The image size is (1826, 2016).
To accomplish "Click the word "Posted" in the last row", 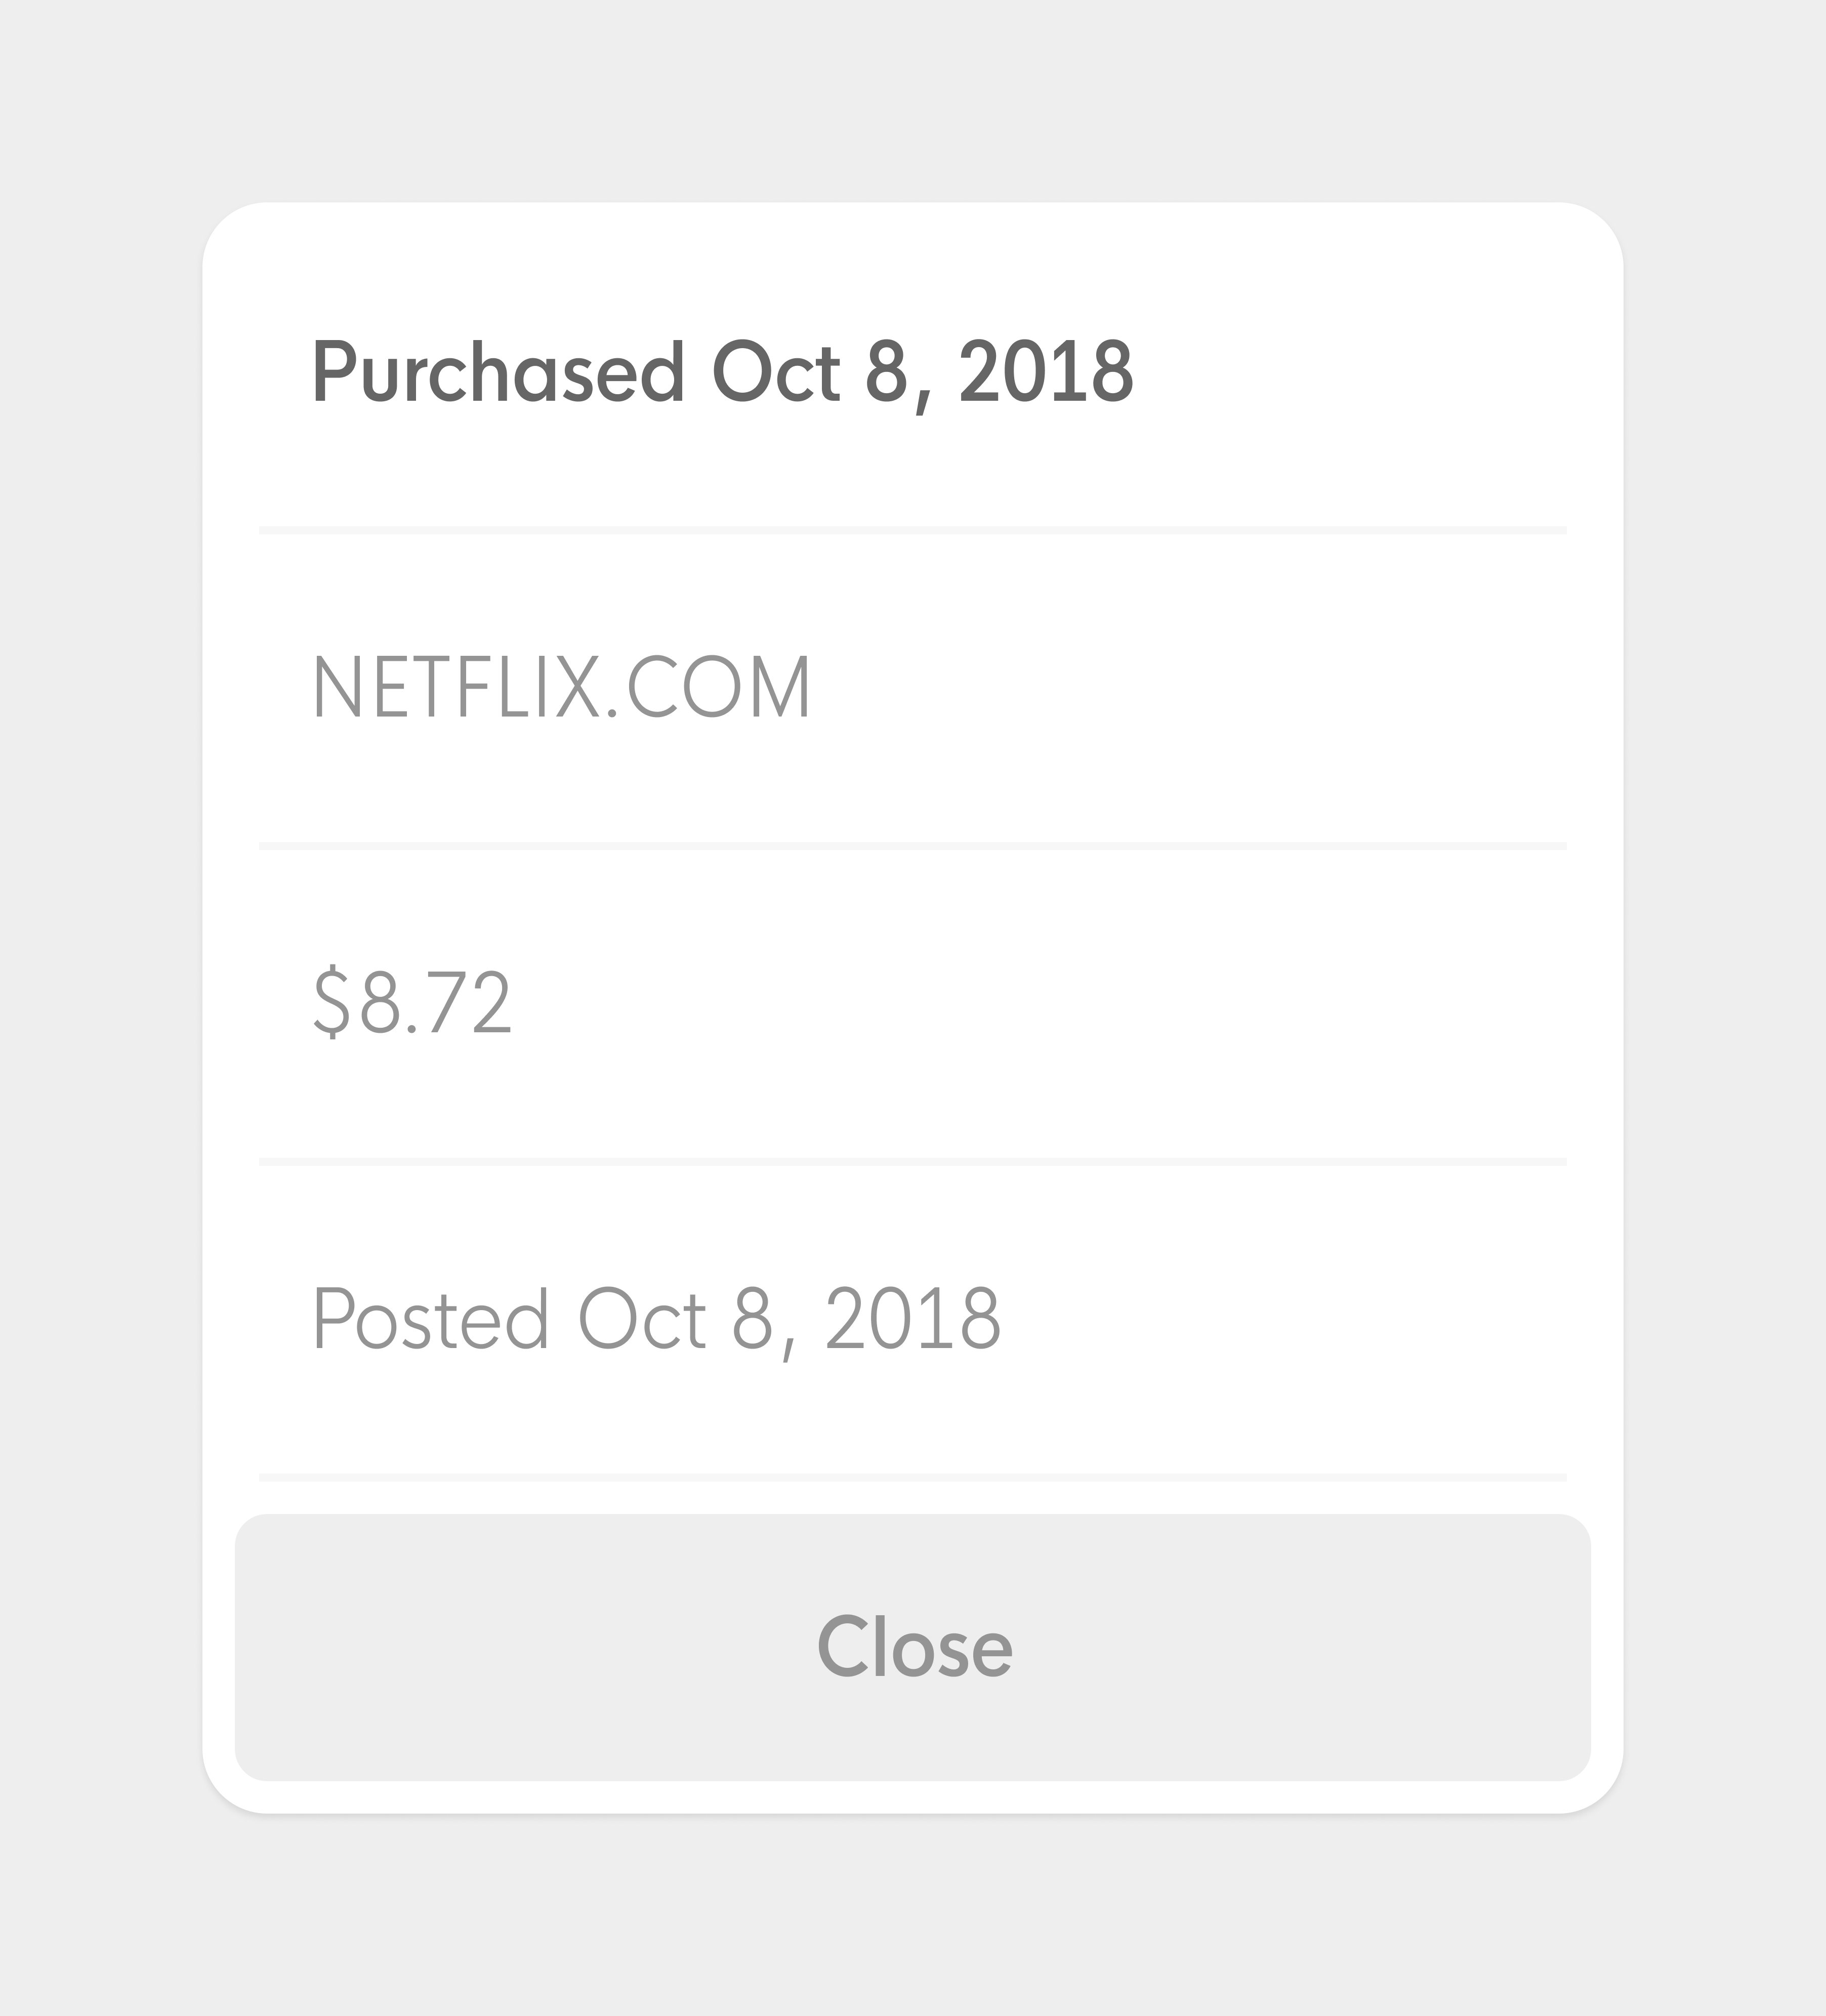I will click(x=431, y=1318).
